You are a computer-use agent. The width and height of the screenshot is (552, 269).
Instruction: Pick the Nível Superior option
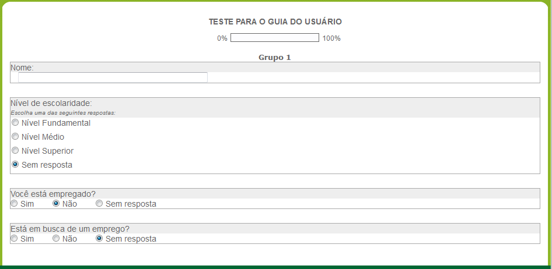coord(15,151)
